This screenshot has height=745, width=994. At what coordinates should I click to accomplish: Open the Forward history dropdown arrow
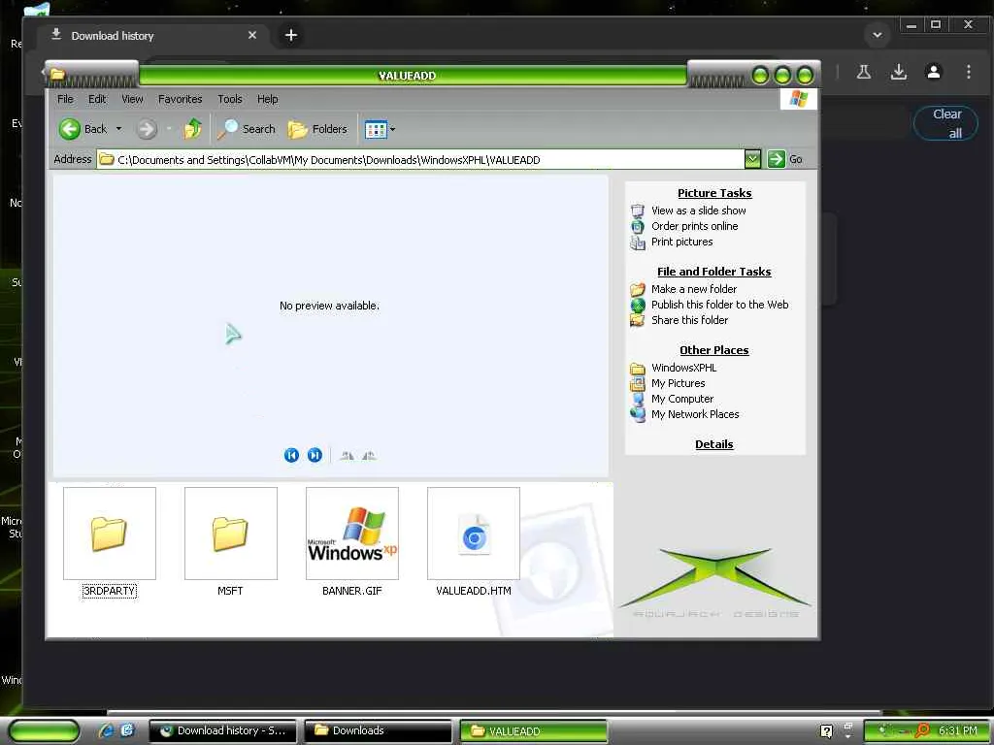pos(169,129)
